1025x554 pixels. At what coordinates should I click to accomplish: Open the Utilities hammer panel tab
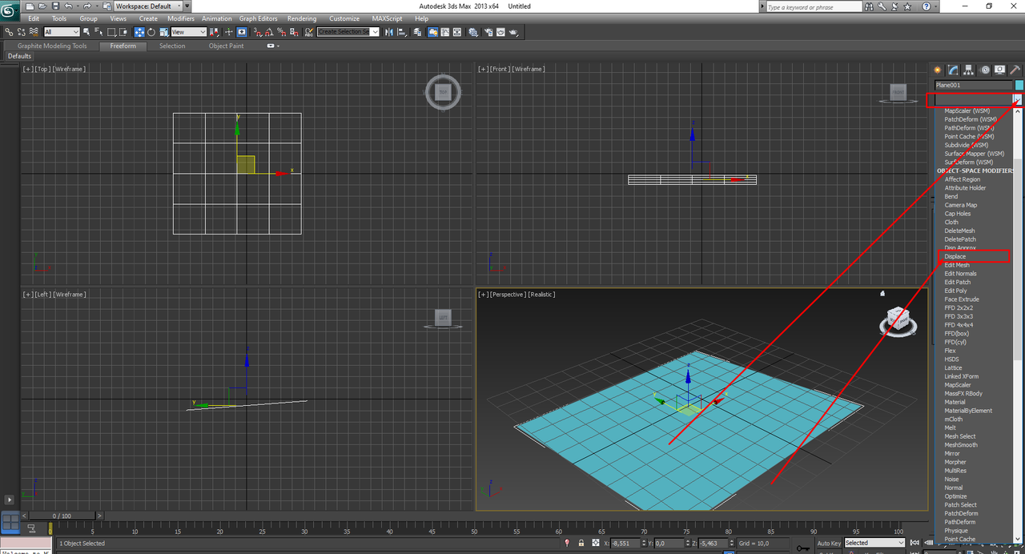(x=1016, y=70)
